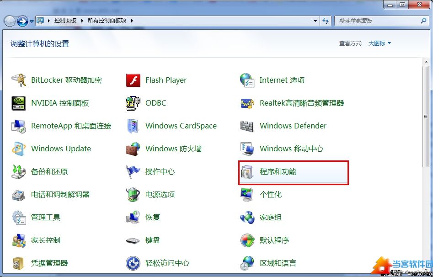Expand the arrow before 控制面板 breadcrumb

point(49,21)
